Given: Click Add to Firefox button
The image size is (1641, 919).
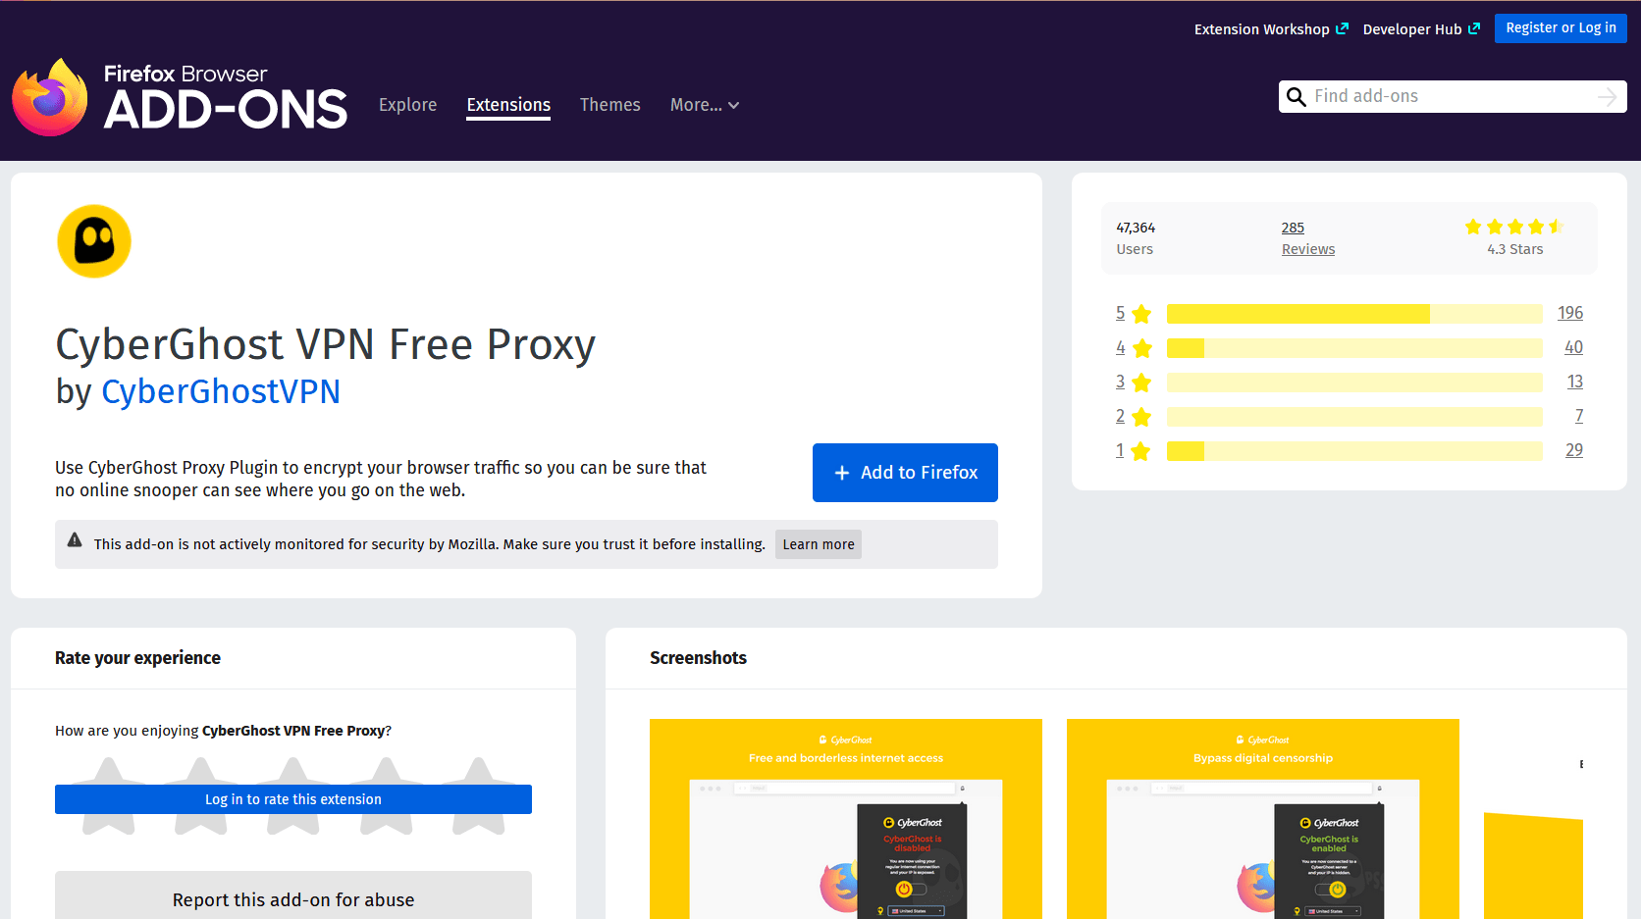Looking at the screenshot, I should click(x=905, y=473).
